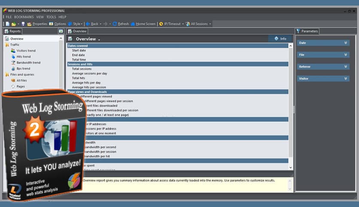Open the Overview title dropdown arrow
The width and height of the screenshot is (359, 207).
click(99, 40)
